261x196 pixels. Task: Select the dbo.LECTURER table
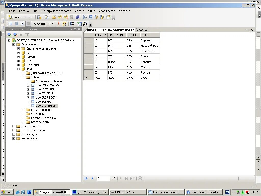(x=45, y=89)
